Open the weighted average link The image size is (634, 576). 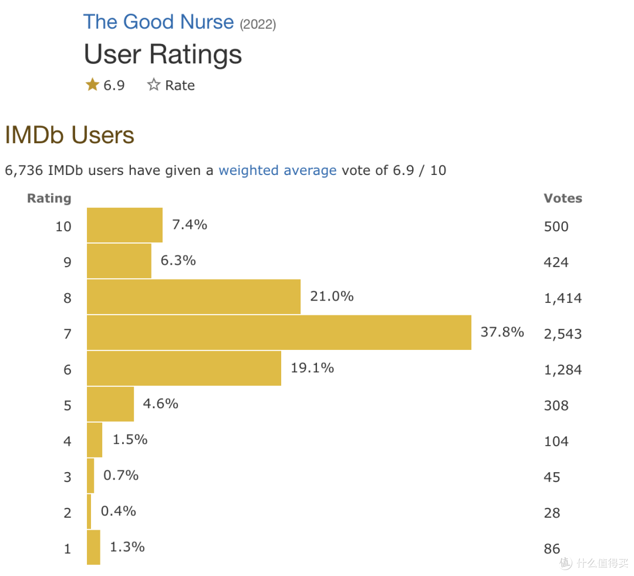point(277,170)
